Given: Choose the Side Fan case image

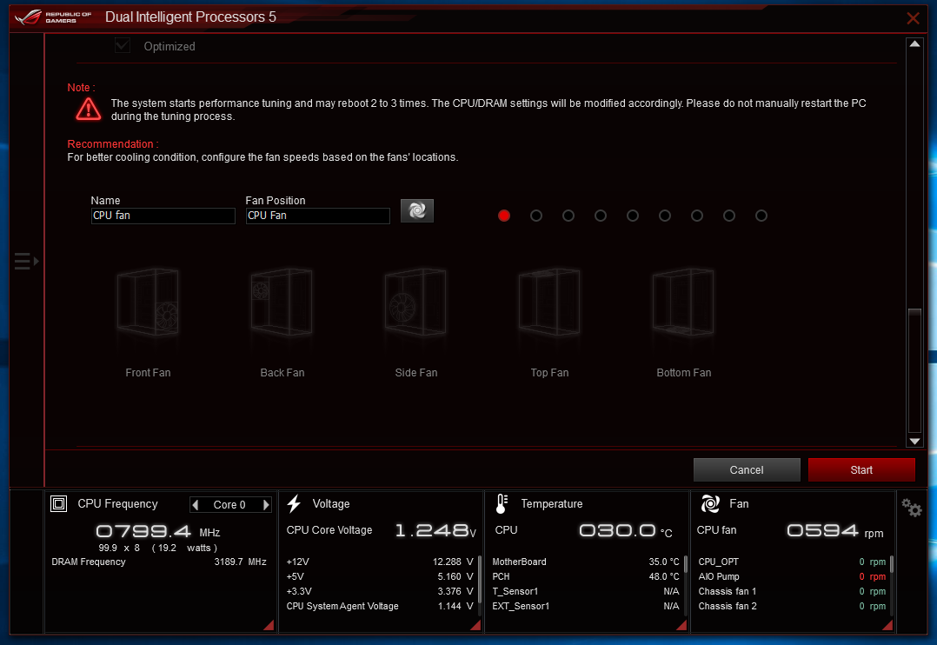Looking at the screenshot, I should 415,302.
